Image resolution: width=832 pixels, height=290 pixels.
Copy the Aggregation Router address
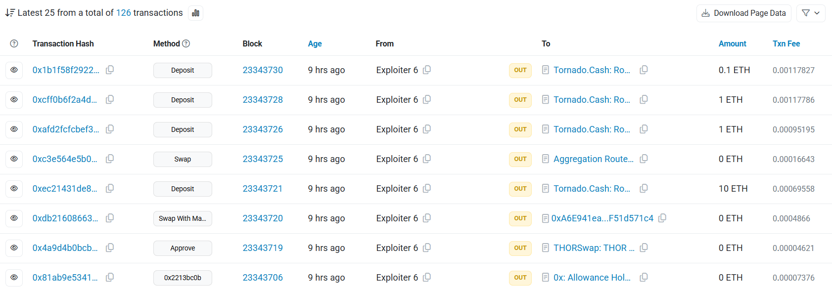644,159
